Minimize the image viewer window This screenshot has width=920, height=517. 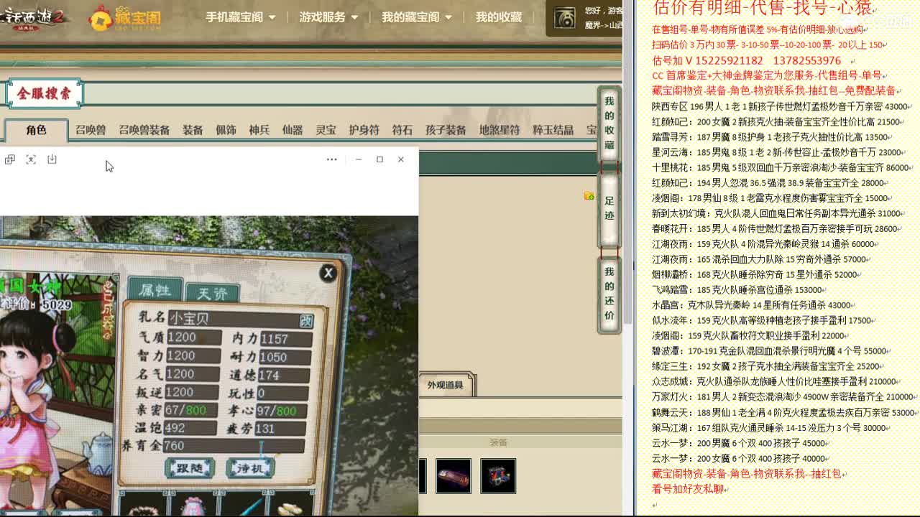(359, 159)
